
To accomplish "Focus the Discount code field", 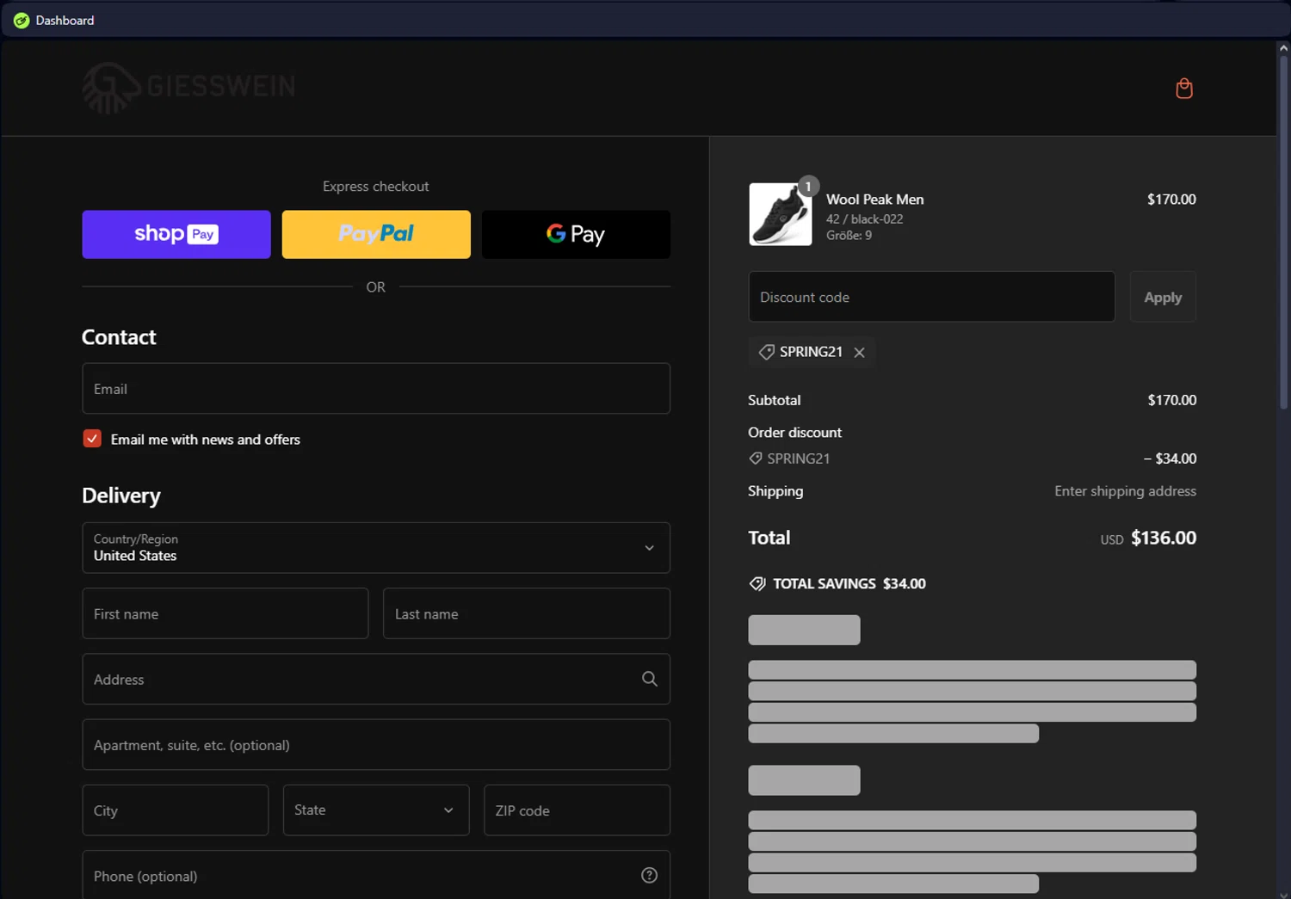I will [x=932, y=297].
